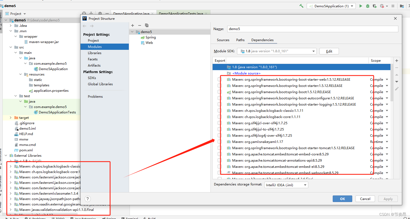The width and height of the screenshot is (410, 219).
Task: Open Demo5Application (1) run configuration dropdown
Action: click(331, 6)
